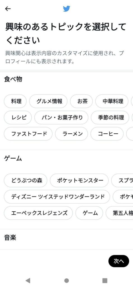Select the どうぶつの森 topic
Viewport: 133px width, 287px height.
click(x=25, y=180)
